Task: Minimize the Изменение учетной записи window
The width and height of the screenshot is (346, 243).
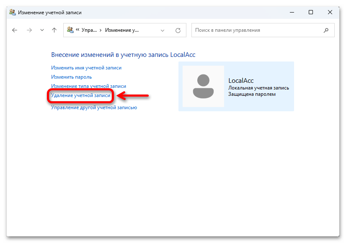Action: click(x=292, y=12)
